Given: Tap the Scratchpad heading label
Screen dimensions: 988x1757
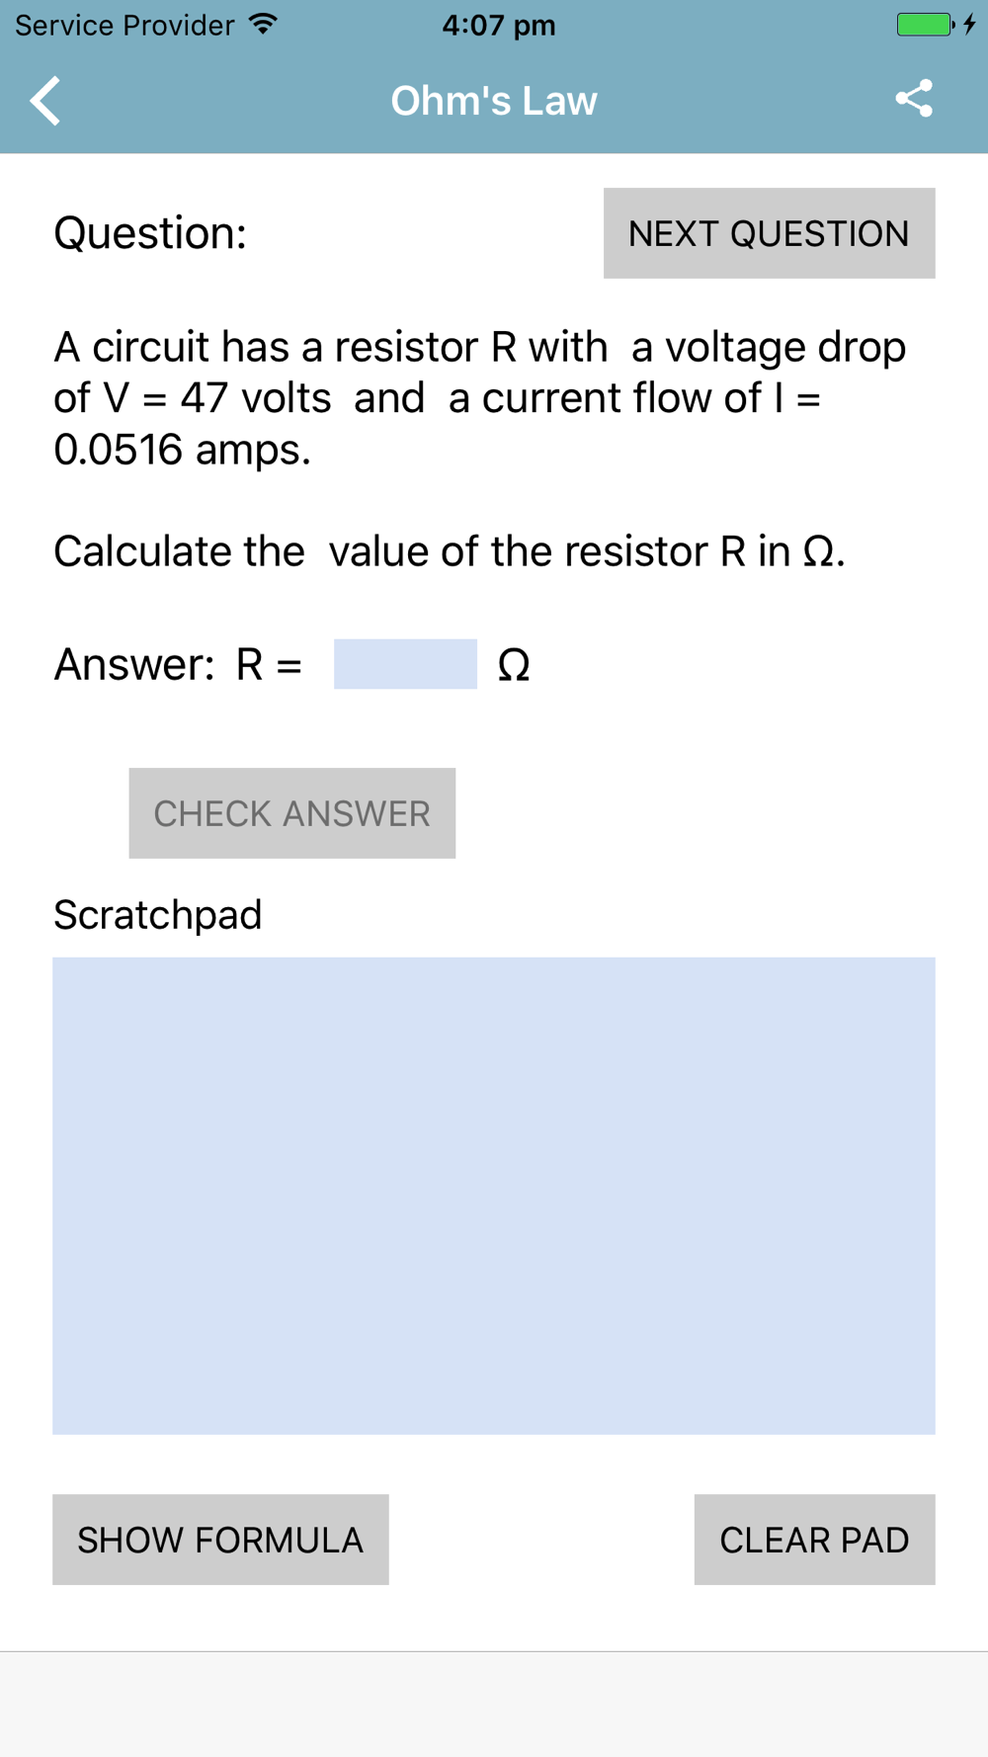Looking at the screenshot, I should (158, 915).
